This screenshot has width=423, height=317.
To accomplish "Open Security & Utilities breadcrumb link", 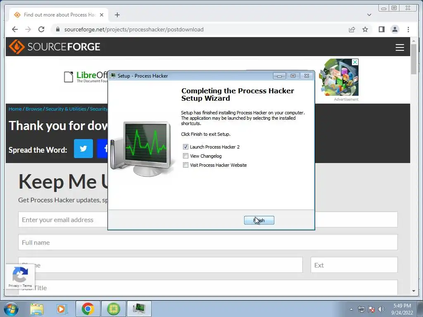I will pos(66,109).
